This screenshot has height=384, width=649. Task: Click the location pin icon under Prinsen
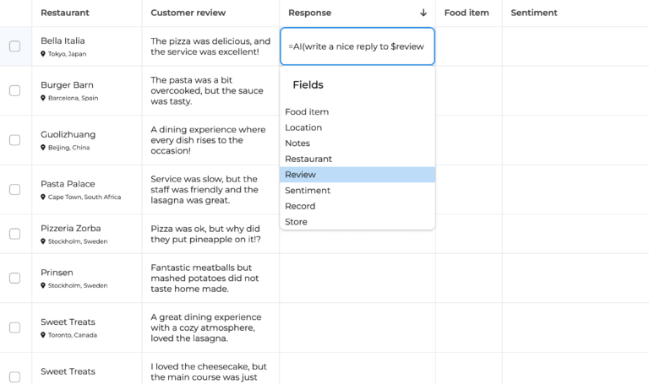(x=43, y=285)
